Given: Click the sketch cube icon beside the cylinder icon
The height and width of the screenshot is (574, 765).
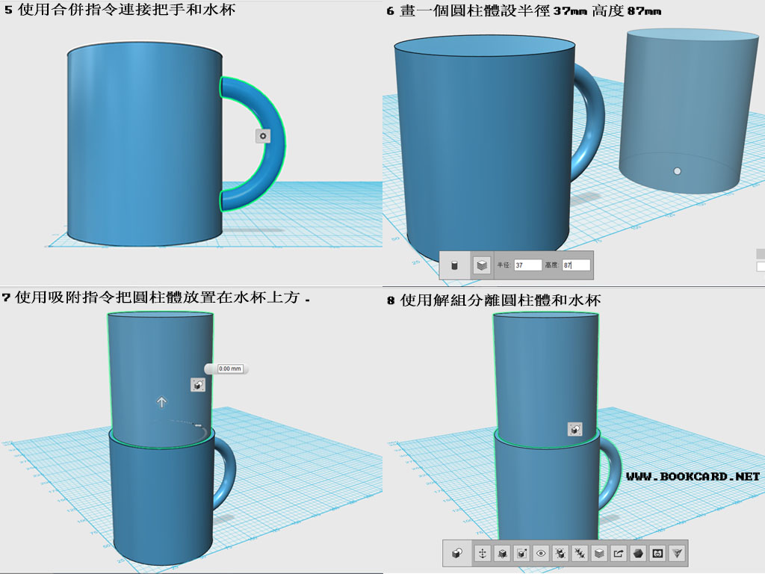Looking at the screenshot, I should click(x=482, y=264).
